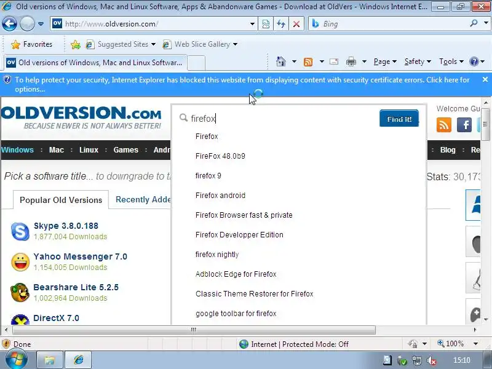492x369 pixels.
Task: Open the DirectX 7.0 link
Action: (56, 318)
